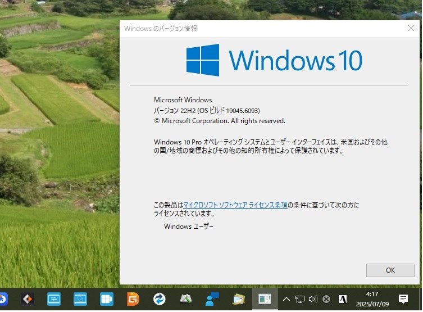Click the 'Microsoft Windows' text line
The height and width of the screenshot is (312, 423).
tap(183, 100)
